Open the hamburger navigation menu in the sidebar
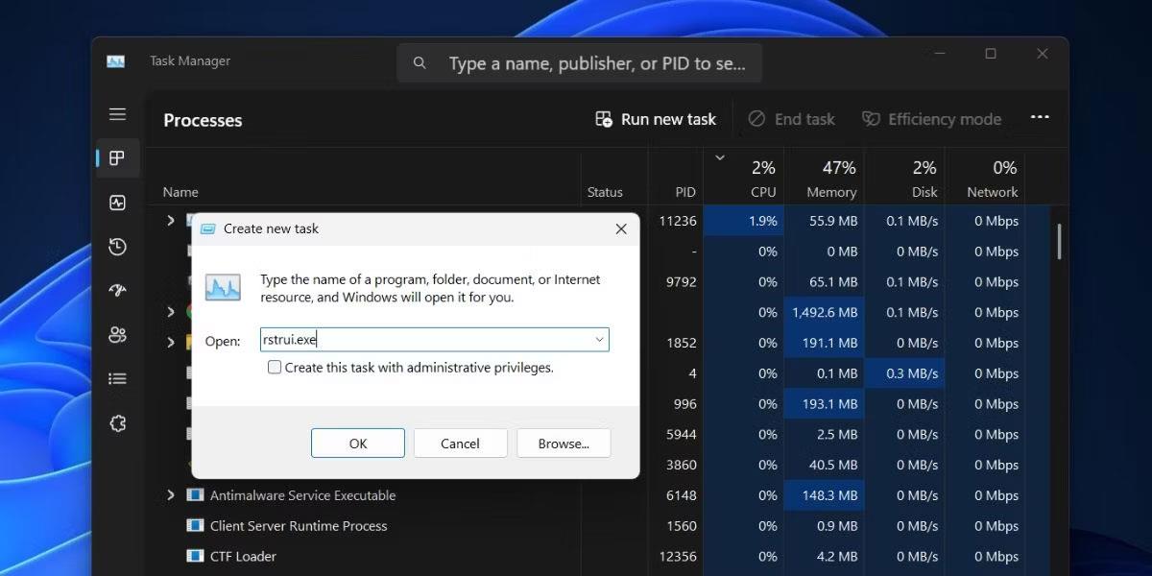The width and height of the screenshot is (1152, 576). 117,114
